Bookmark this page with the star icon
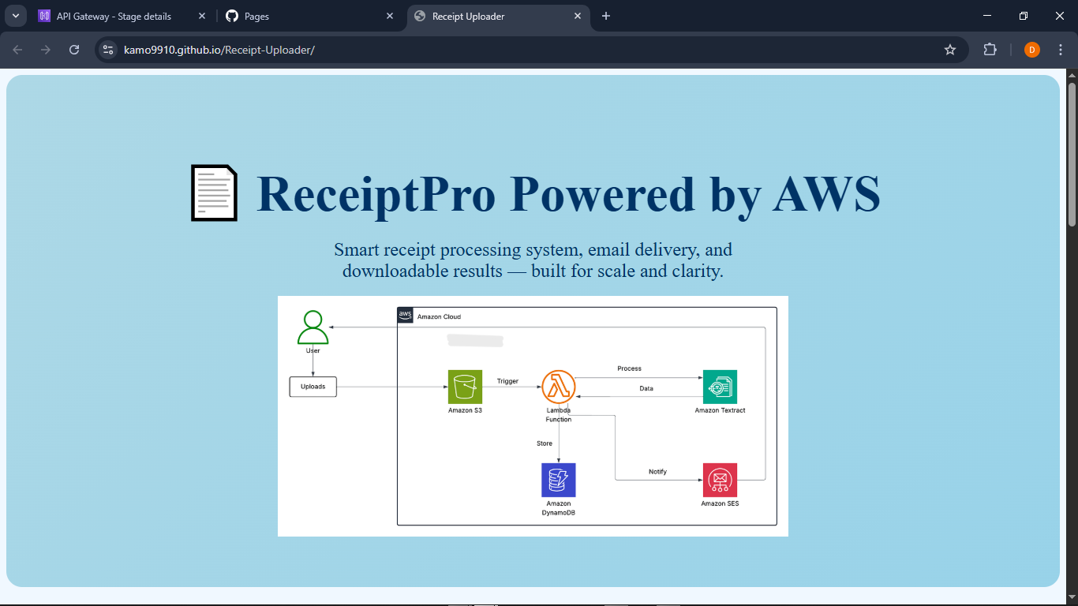This screenshot has width=1078, height=606. click(950, 50)
